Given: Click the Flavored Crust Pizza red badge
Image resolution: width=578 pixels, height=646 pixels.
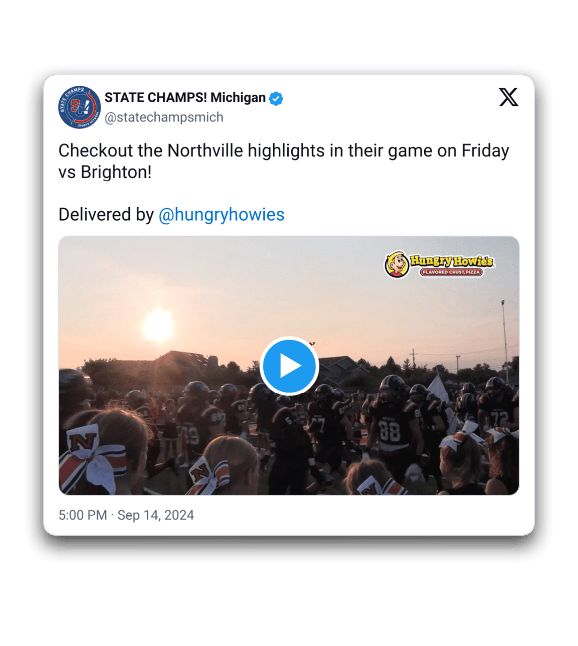Looking at the screenshot, I should (x=451, y=272).
